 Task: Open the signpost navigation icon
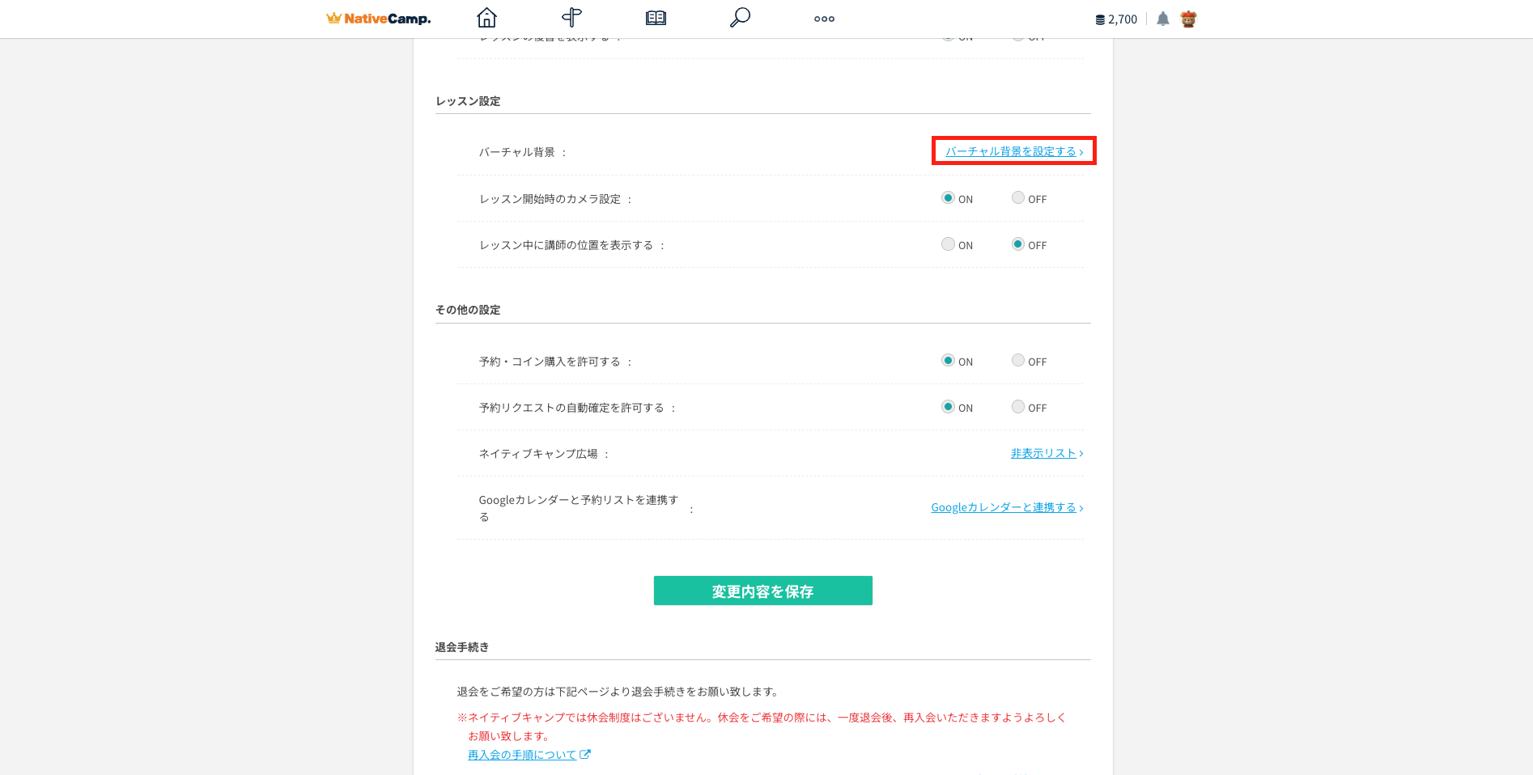click(571, 18)
